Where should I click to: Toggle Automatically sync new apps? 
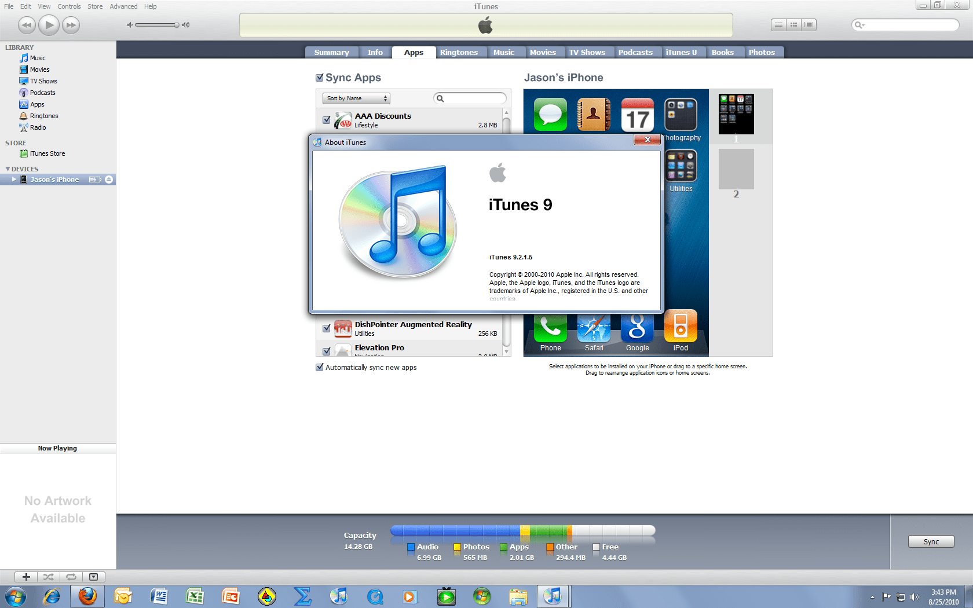(319, 367)
